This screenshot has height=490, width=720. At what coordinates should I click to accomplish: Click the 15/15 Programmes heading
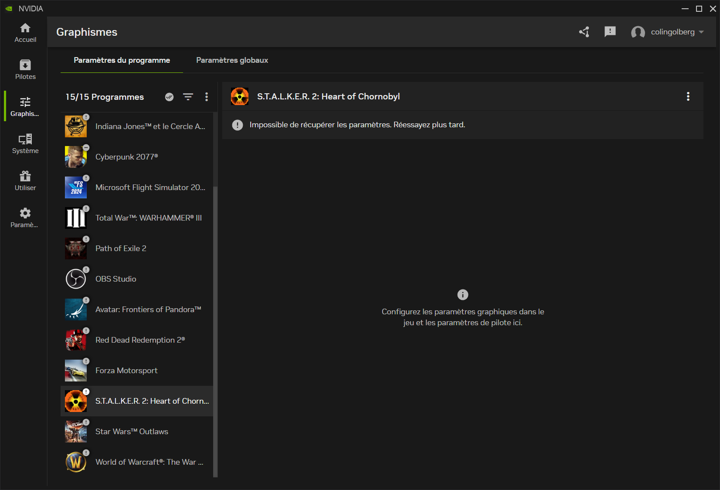point(105,97)
